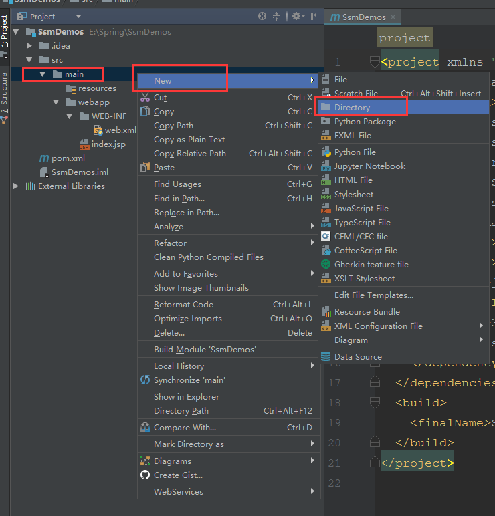Choose Directory from the New submenu
The image size is (495, 516).
403,108
